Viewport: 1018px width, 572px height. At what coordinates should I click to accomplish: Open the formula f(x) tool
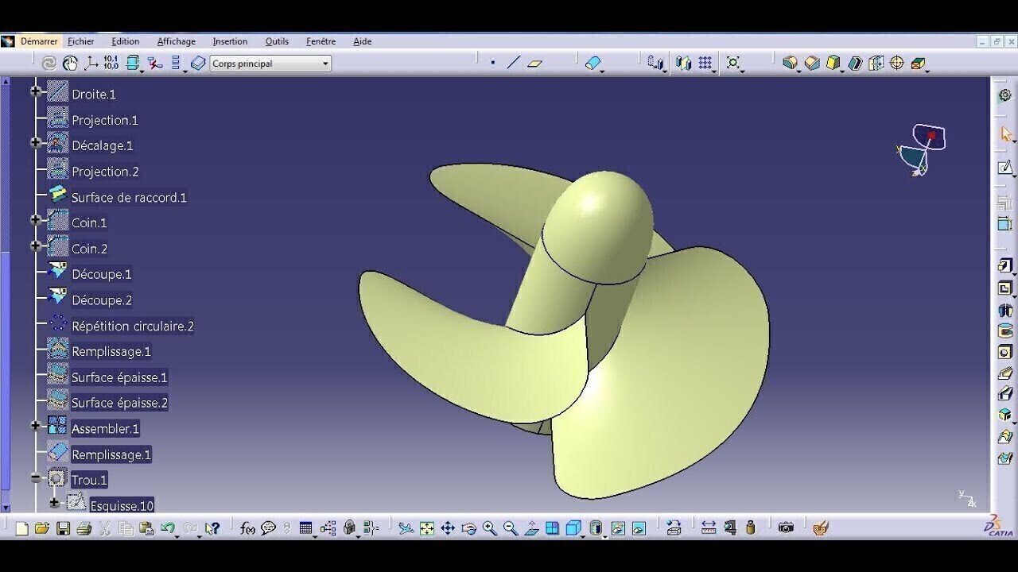click(247, 528)
